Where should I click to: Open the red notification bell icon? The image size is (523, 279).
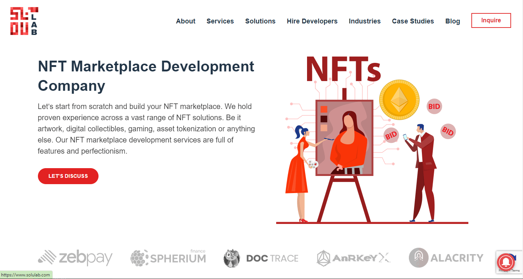[x=506, y=262]
